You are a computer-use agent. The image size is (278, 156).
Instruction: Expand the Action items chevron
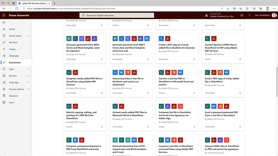[x=29, y=36]
